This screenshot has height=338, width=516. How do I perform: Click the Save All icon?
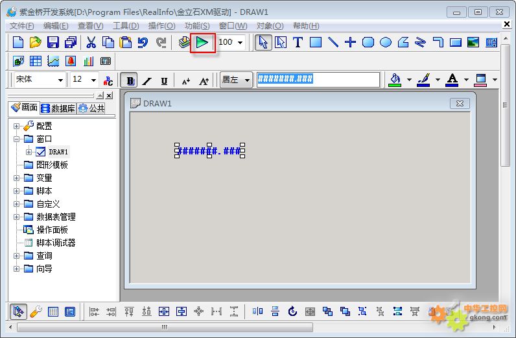(x=71, y=43)
